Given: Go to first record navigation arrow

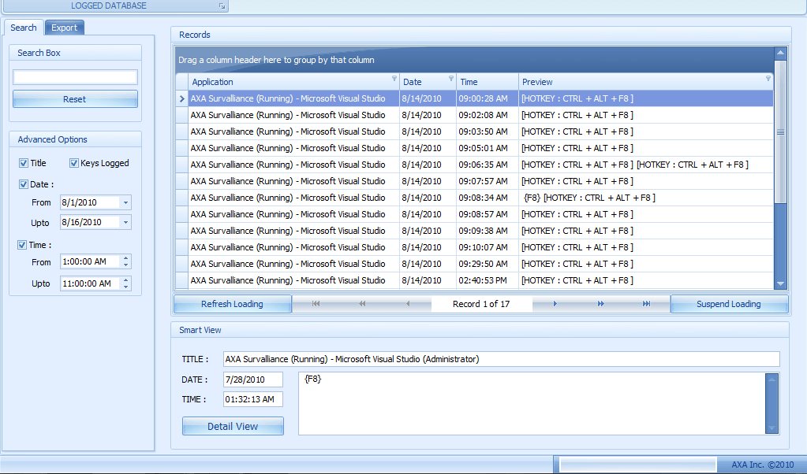Looking at the screenshot, I should (x=316, y=304).
